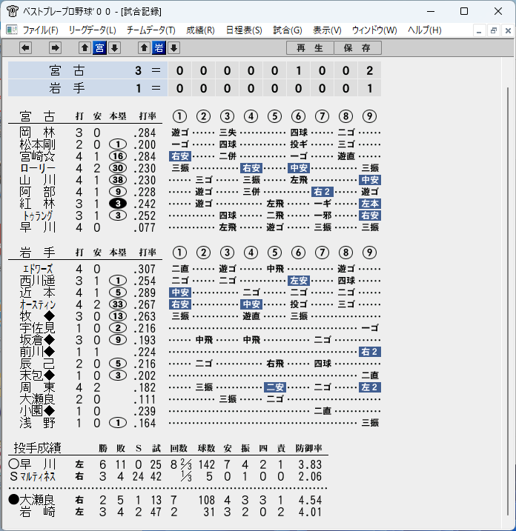Click the application icon in the title bar

point(13,11)
